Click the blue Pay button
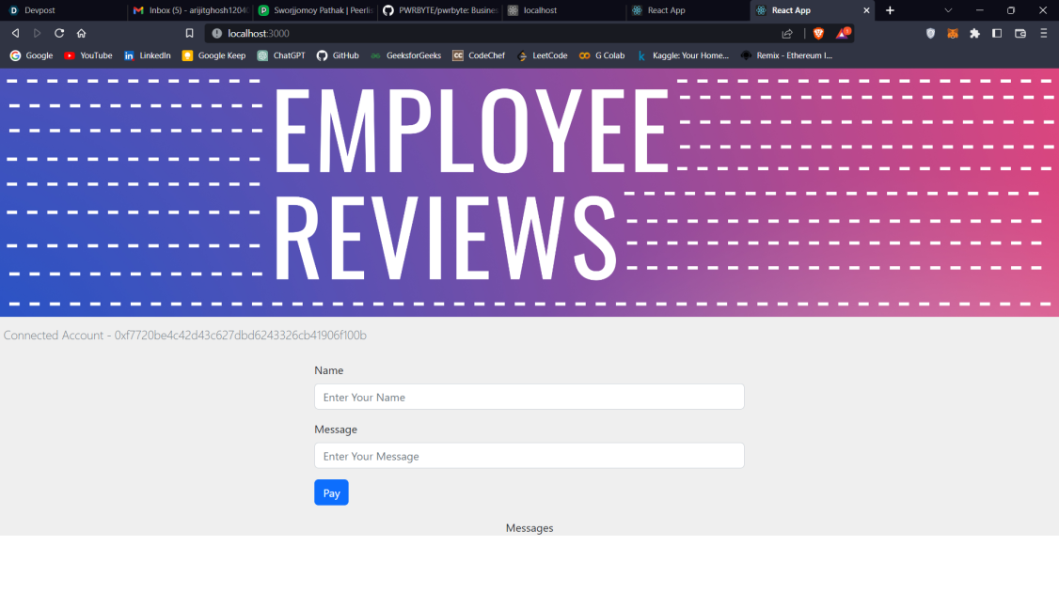 pyautogui.click(x=331, y=492)
